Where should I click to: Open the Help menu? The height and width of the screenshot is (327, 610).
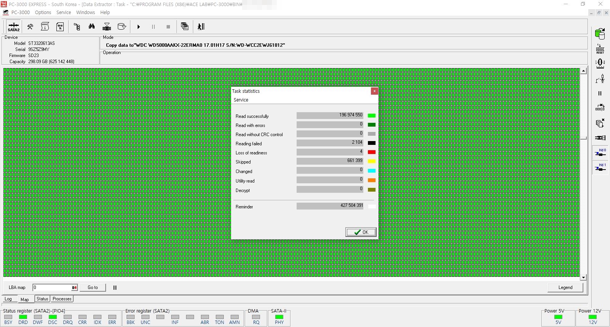pyautogui.click(x=105, y=13)
